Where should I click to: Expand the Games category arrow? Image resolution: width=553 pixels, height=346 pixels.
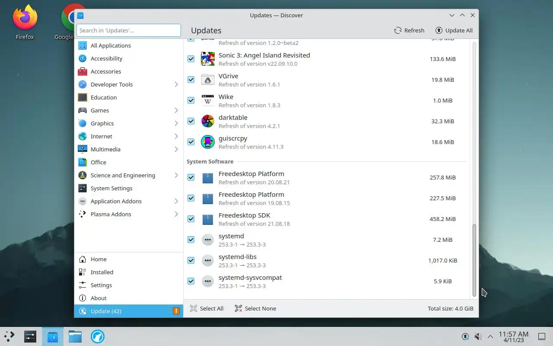(x=176, y=110)
